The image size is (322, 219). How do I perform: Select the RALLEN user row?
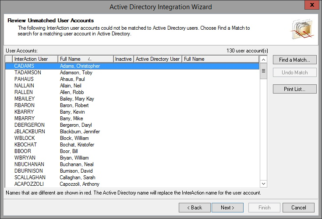pyautogui.click(x=132, y=92)
